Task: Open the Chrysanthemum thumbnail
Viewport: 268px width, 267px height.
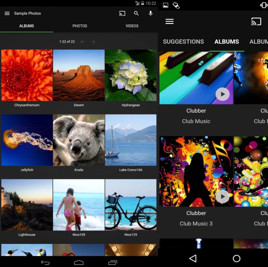Action: tap(27, 75)
